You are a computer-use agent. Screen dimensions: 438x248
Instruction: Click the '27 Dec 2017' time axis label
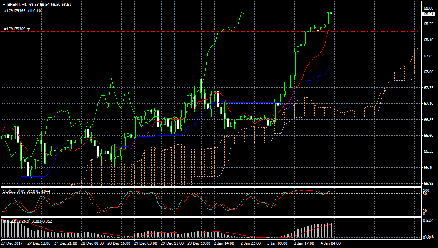coord(12,243)
